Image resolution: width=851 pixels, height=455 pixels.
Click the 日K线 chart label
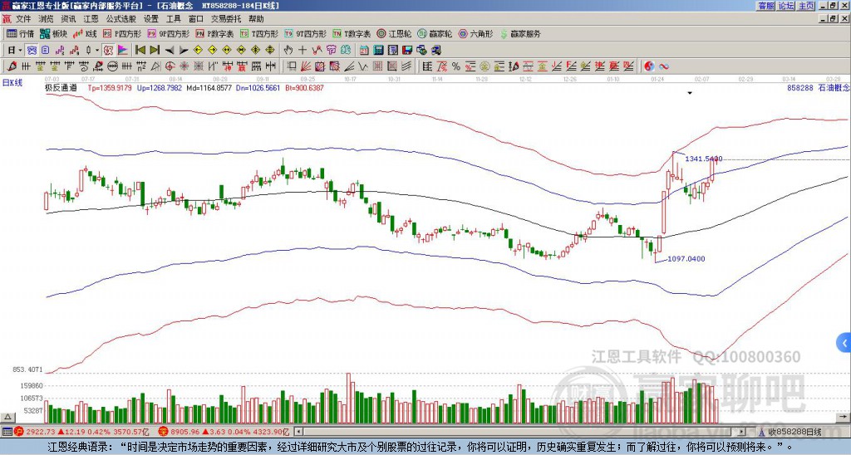pos(12,83)
